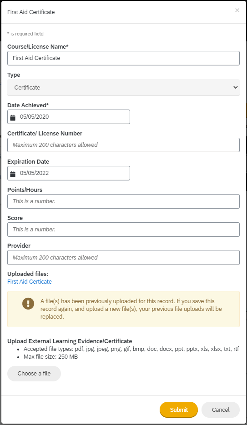Open the uploaded First Aid Certicate link
The image size is (247, 425).
[30, 282]
